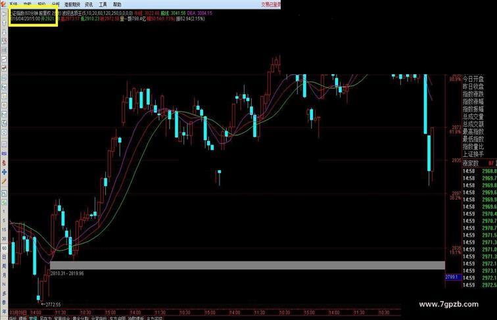The image size is (497, 320).
Task: Select the 14:58 tick row showing 2968.8
Action: click(x=479, y=171)
